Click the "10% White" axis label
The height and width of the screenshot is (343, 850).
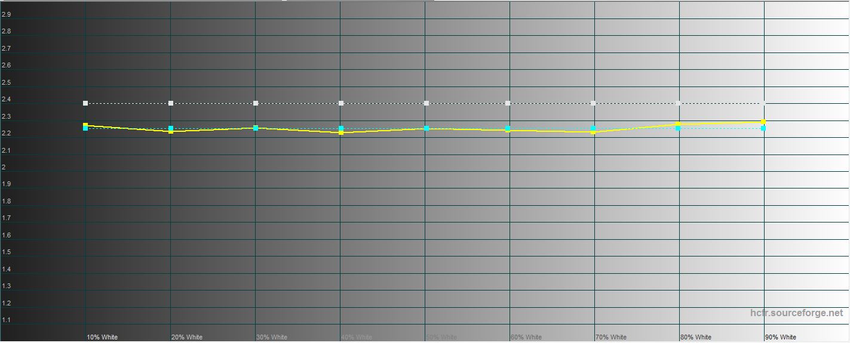pyautogui.click(x=102, y=337)
